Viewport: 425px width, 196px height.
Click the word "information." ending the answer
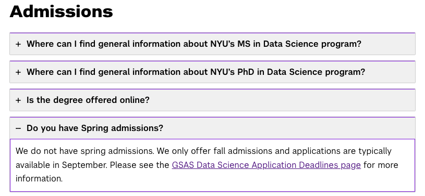(x=39, y=179)
